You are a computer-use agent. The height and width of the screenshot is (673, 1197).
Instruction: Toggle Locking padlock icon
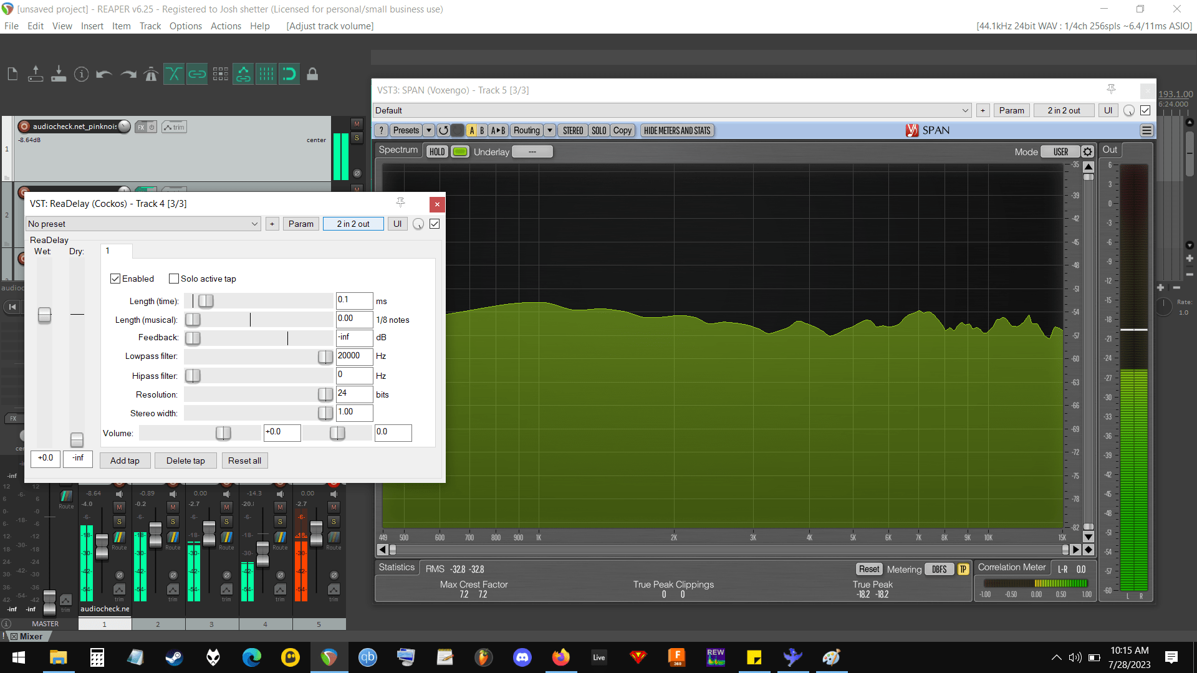click(312, 74)
